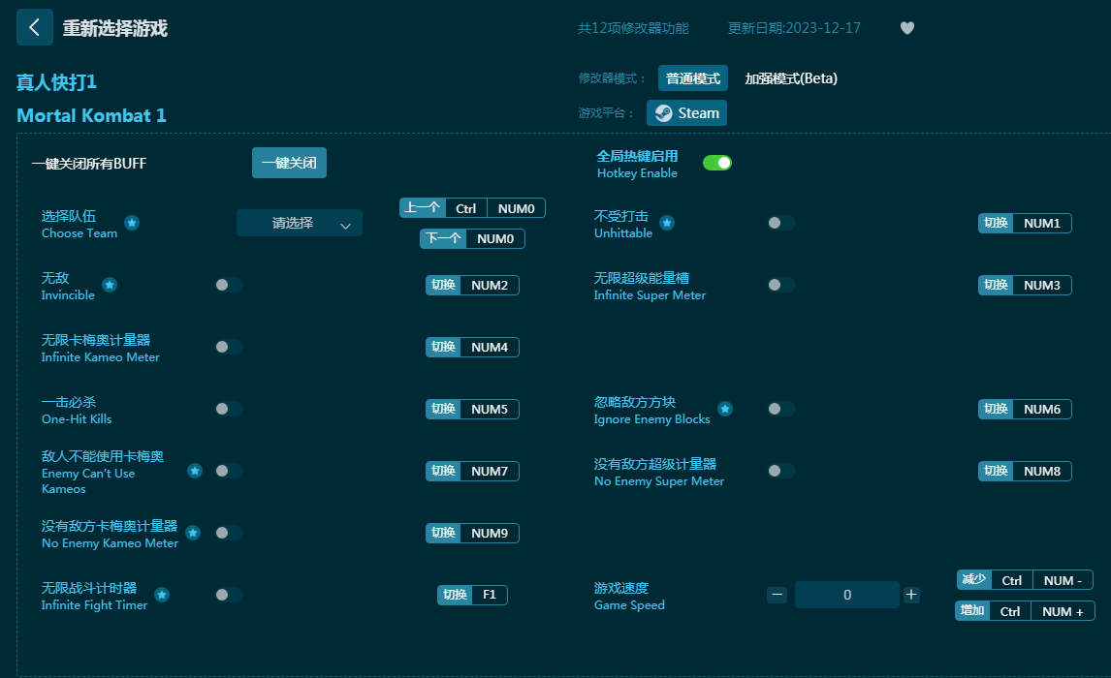Click the star icon beside Unhittable
The width and height of the screenshot is (1111, 678).
(x=667, y=223)
